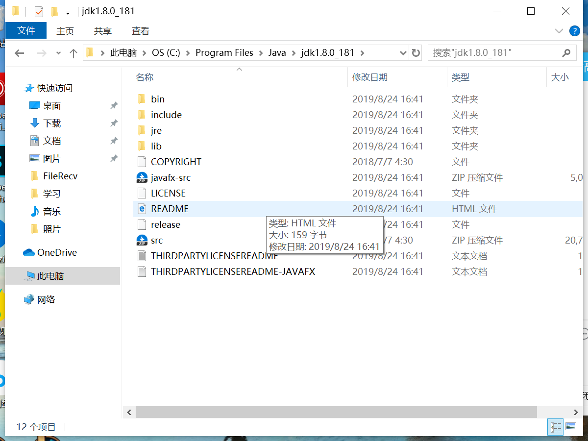Expand chevron after Program Files breadcrumb

261,53
